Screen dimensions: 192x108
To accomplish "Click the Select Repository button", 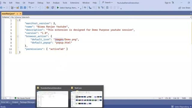I will point(181,107).
